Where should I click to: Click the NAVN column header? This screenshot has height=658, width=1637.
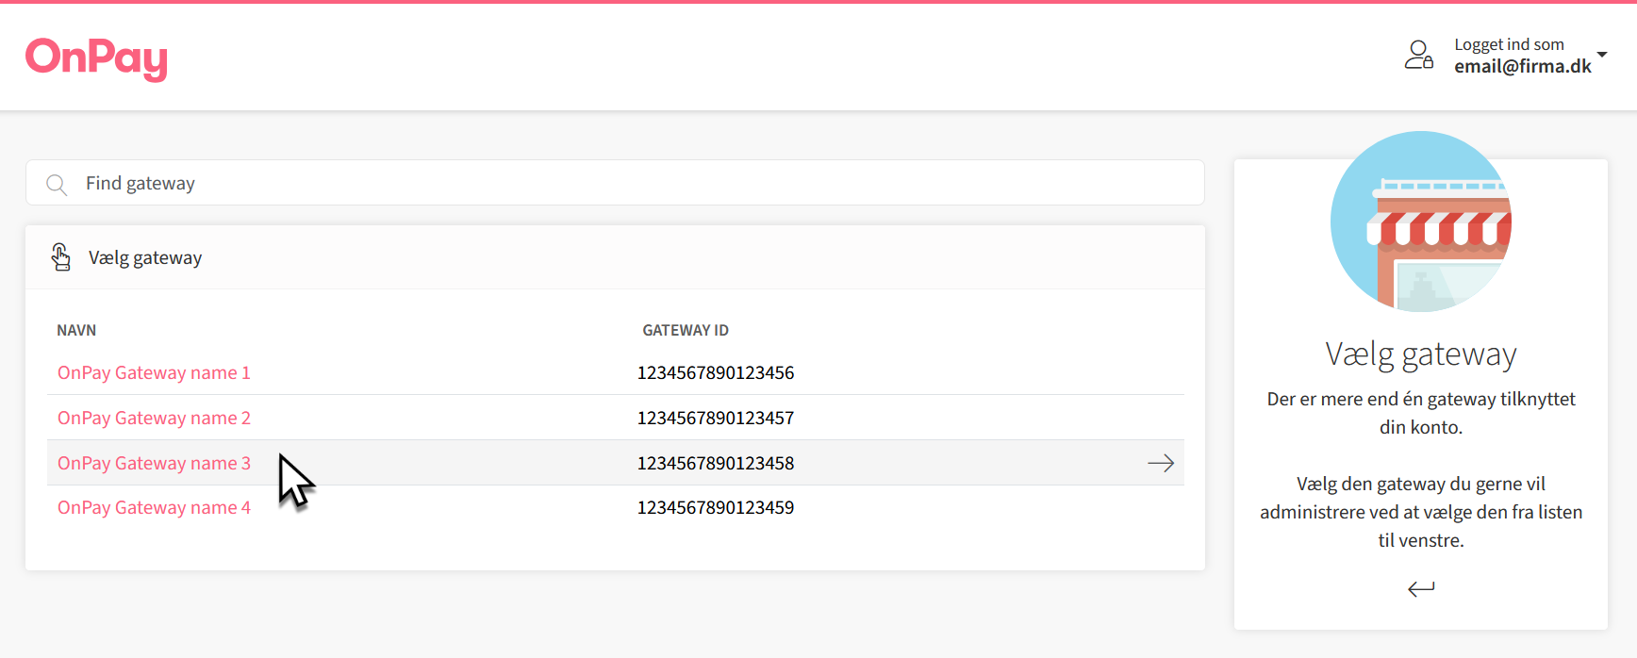pos(76,330)
